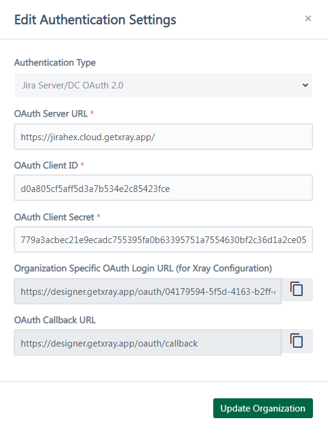Click the Edit Authentication Settings heading
This screenshot has height=432, width=328.
(95, 20)
